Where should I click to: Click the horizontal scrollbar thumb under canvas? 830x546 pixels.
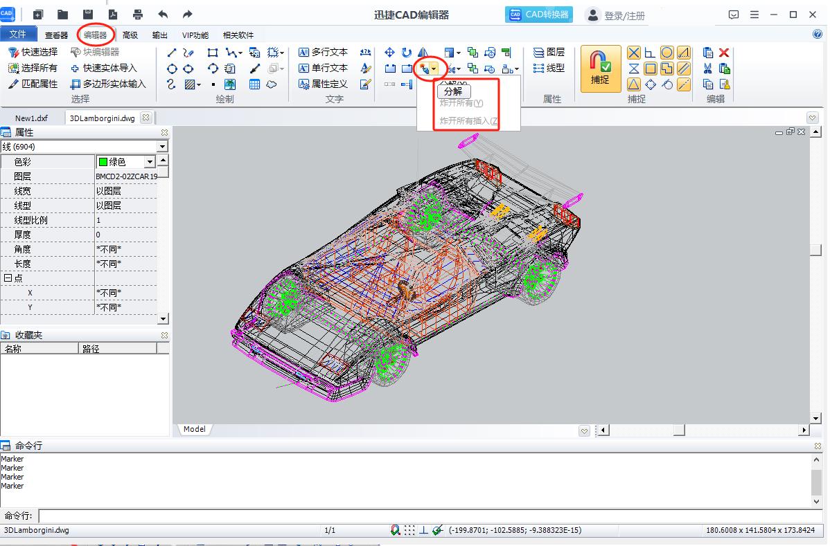[x=679, y=430]
